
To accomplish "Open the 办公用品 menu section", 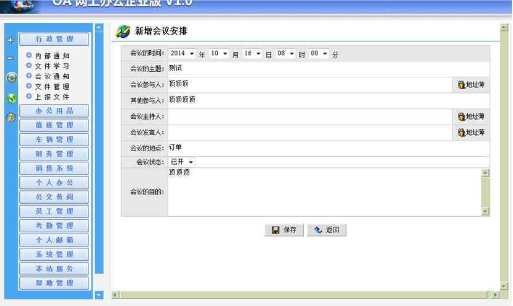I will pyautogui.click(x=54, y=111).
